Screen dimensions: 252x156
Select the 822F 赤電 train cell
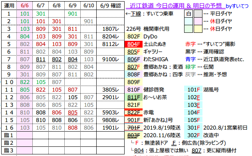point(133,112)
